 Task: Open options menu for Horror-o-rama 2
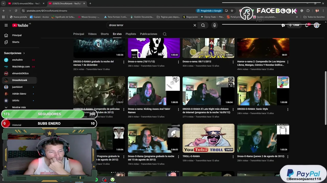pyautogui.click(x=288, y=62)
